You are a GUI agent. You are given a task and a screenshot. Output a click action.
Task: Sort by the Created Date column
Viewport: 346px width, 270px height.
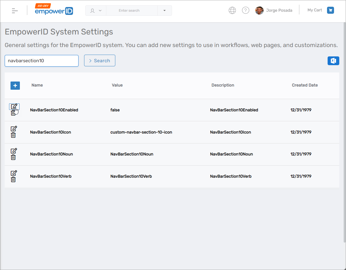point(305,85)
